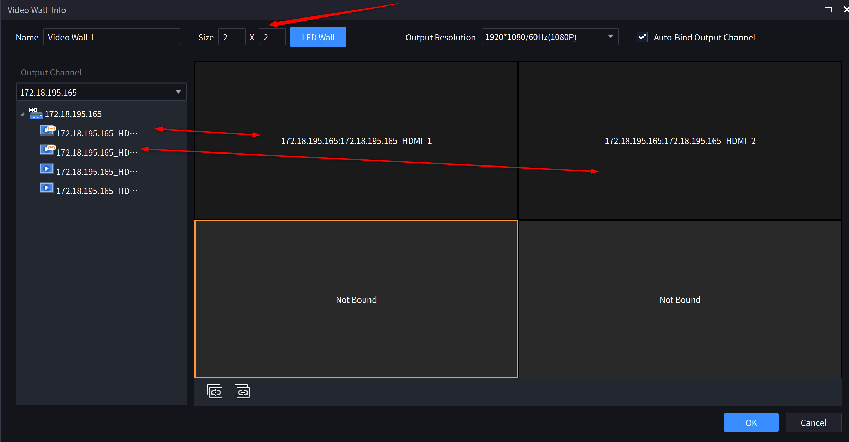Click the DX badge on the decoder node
The image size is (849, 442).
coord(33,110)
